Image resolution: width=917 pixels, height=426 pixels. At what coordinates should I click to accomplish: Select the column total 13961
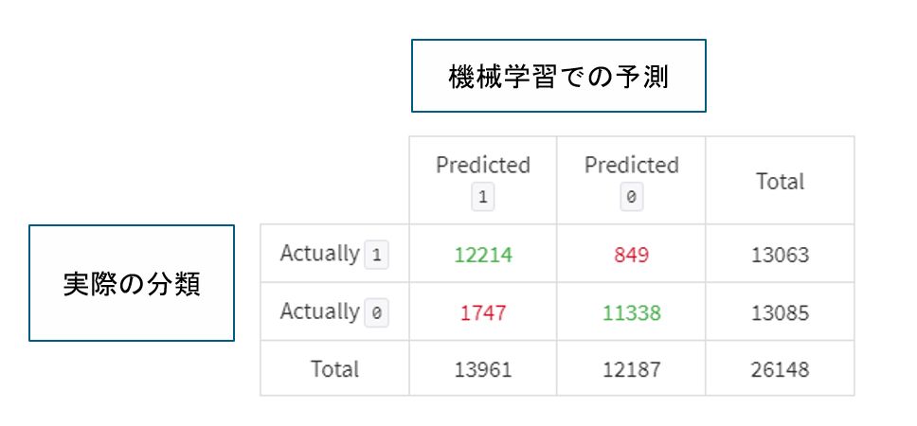(483, 369)
